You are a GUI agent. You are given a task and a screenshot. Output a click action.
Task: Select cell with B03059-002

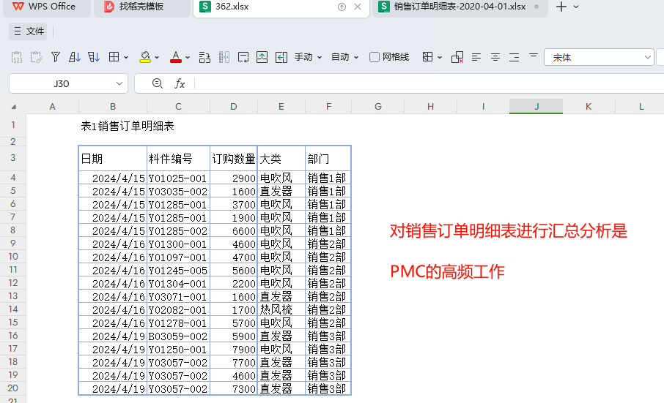[178, 336]
